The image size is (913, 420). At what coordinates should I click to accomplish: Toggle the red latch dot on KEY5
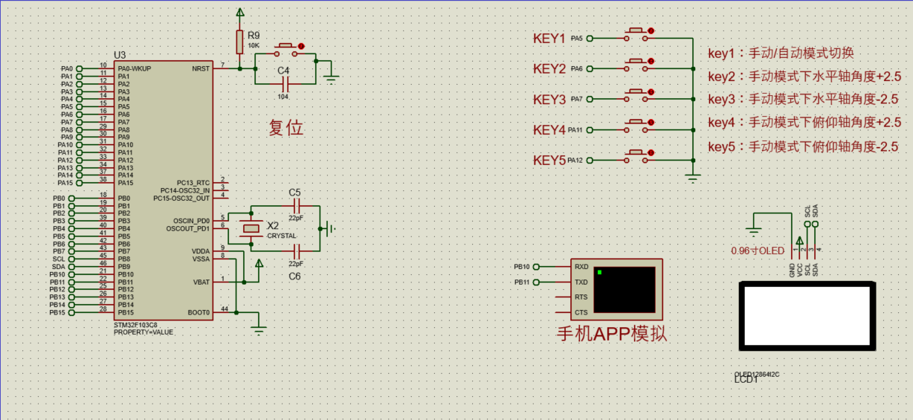pos(651,153)
